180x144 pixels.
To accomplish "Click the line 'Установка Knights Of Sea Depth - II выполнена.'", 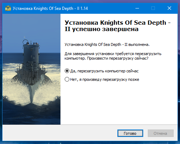I will click(x=107, y=44).
